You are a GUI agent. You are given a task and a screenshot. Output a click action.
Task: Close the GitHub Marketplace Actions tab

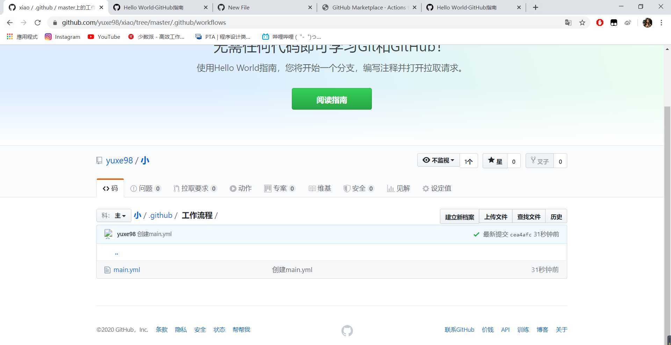414,7
